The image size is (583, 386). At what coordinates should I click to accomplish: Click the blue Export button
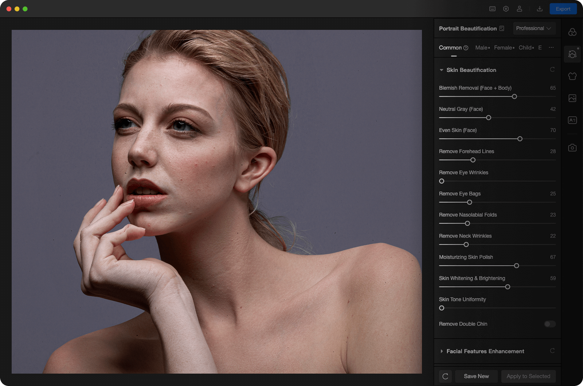[x=563, y=9]
